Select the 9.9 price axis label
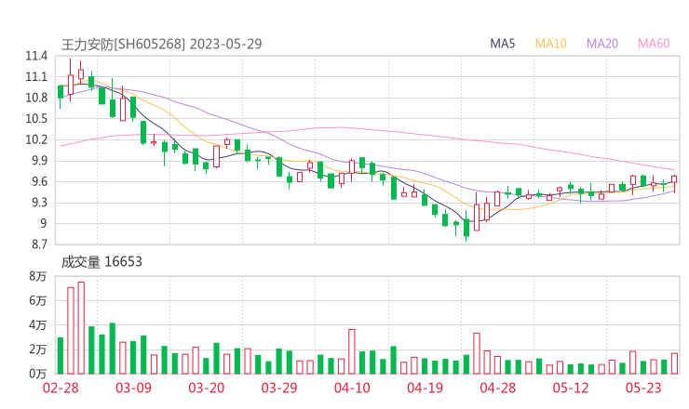Viewport: 689px width, 409px height. pyautogui.click(x=38, y=161)
